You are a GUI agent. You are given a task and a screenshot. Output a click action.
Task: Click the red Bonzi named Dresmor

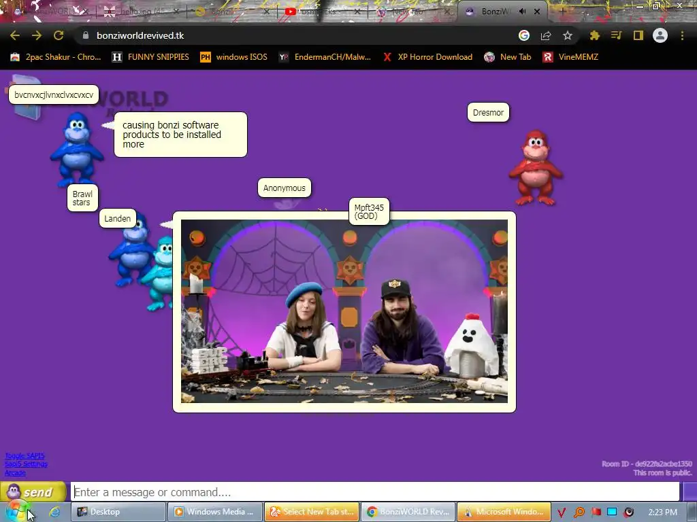point(536,167)
